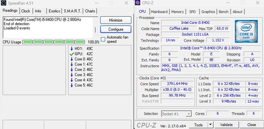The image size is (264, 129).
Task: Click the Code Name field Coffee Lake
Action: click(x=179, y=29)
